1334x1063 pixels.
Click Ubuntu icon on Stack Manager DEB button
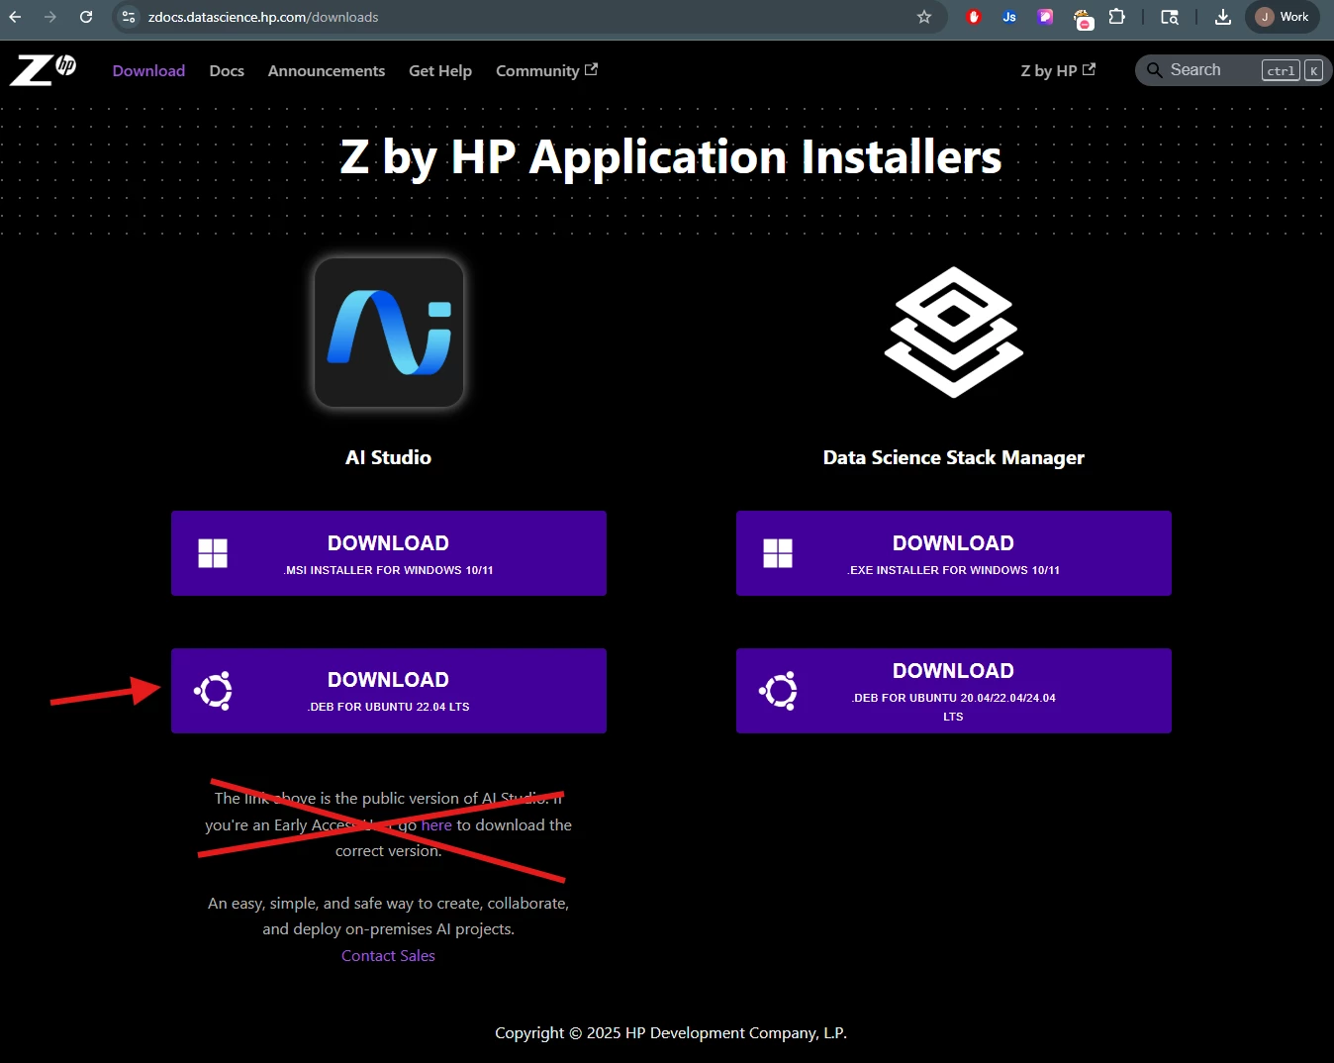(x=778, y=691)
